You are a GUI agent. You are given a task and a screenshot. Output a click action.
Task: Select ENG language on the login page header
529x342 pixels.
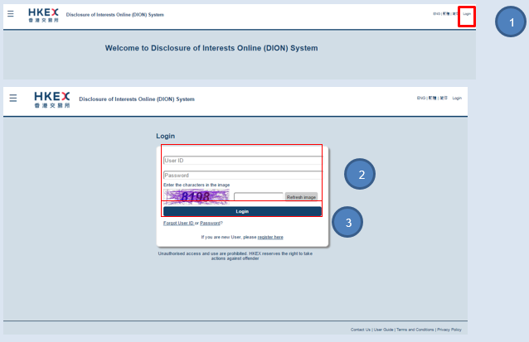click(x=420, y=99)
